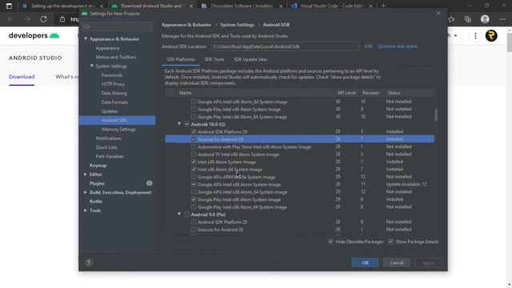Select Memory Settings in sidebar
Image resolution: width=512 pixels, height=288 pixels.
118,130
